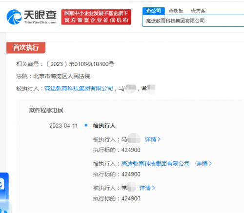The image size is (244, 213).
Task: Focus the company search input field
Action: pyautogui.click(x=193, y=21)
